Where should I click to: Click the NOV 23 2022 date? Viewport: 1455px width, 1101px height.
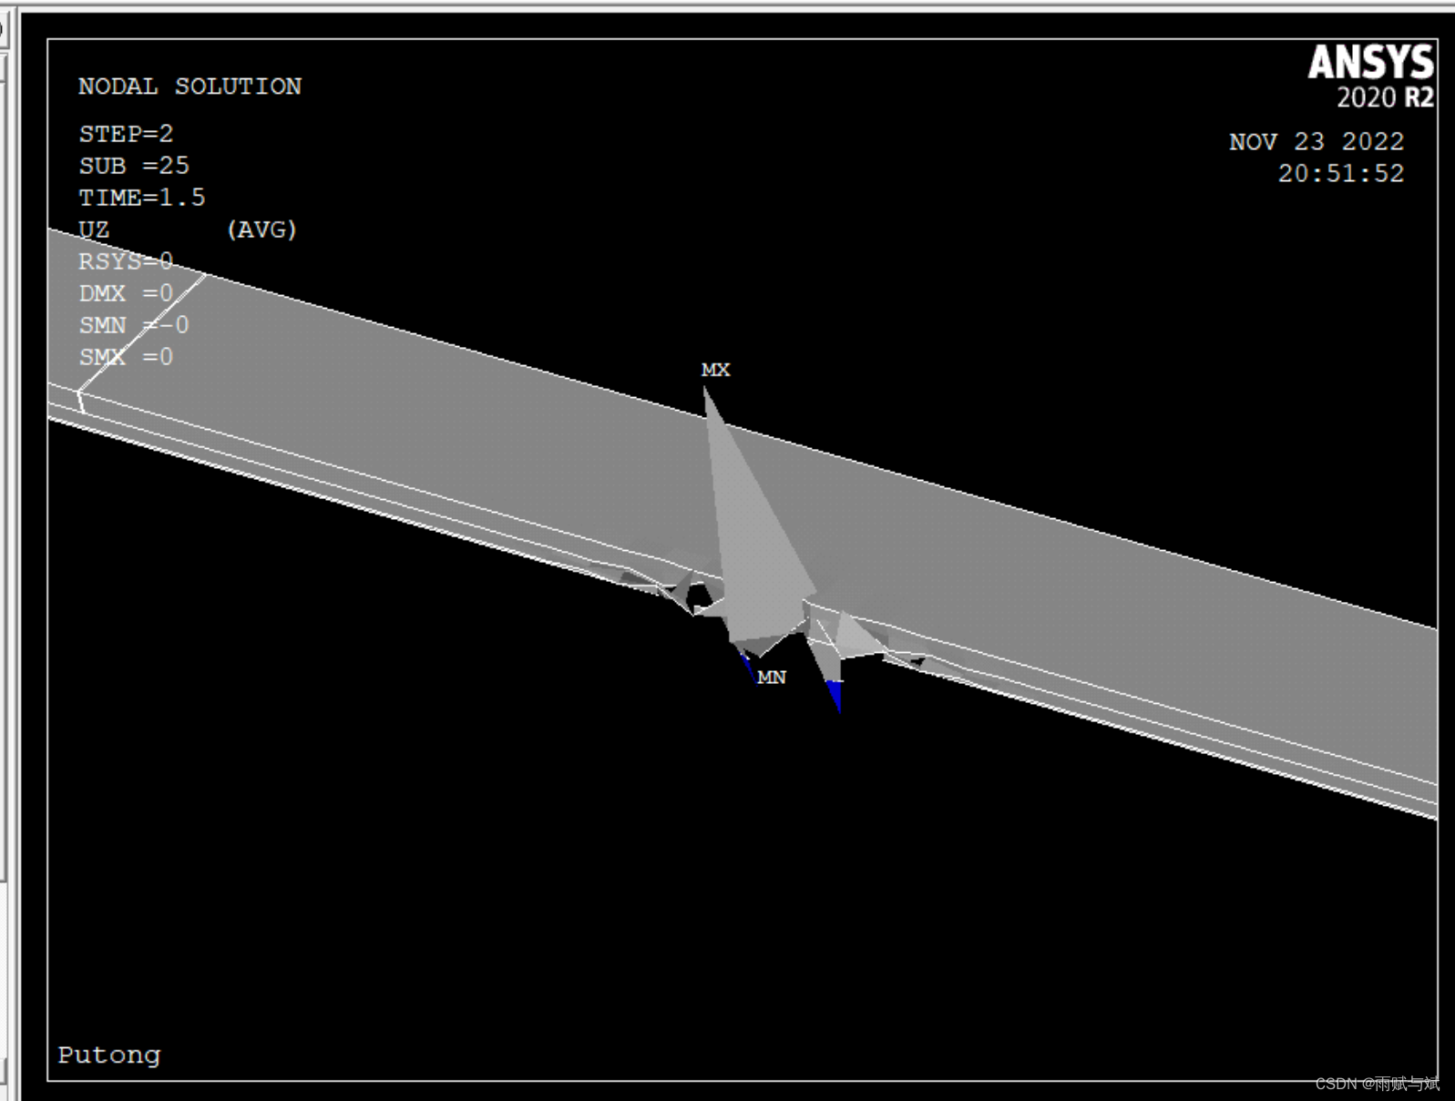click(1317, 142)
